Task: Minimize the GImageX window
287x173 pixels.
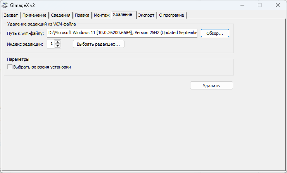Action: (x=242, y=5)
